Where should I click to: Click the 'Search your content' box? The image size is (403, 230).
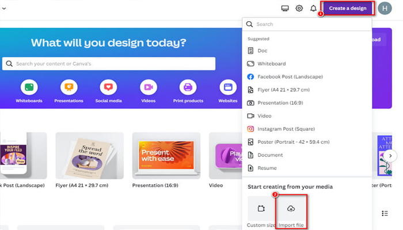coord(109,63)
